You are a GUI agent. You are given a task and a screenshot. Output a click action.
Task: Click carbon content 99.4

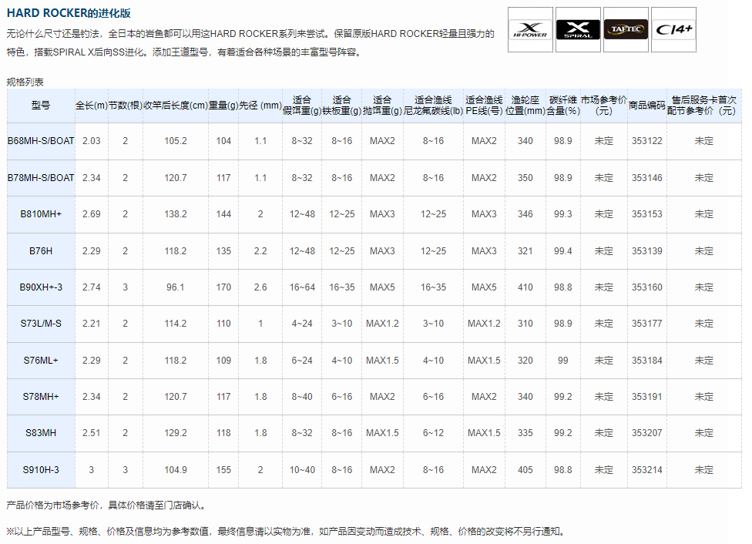click(x=563, y=251)
